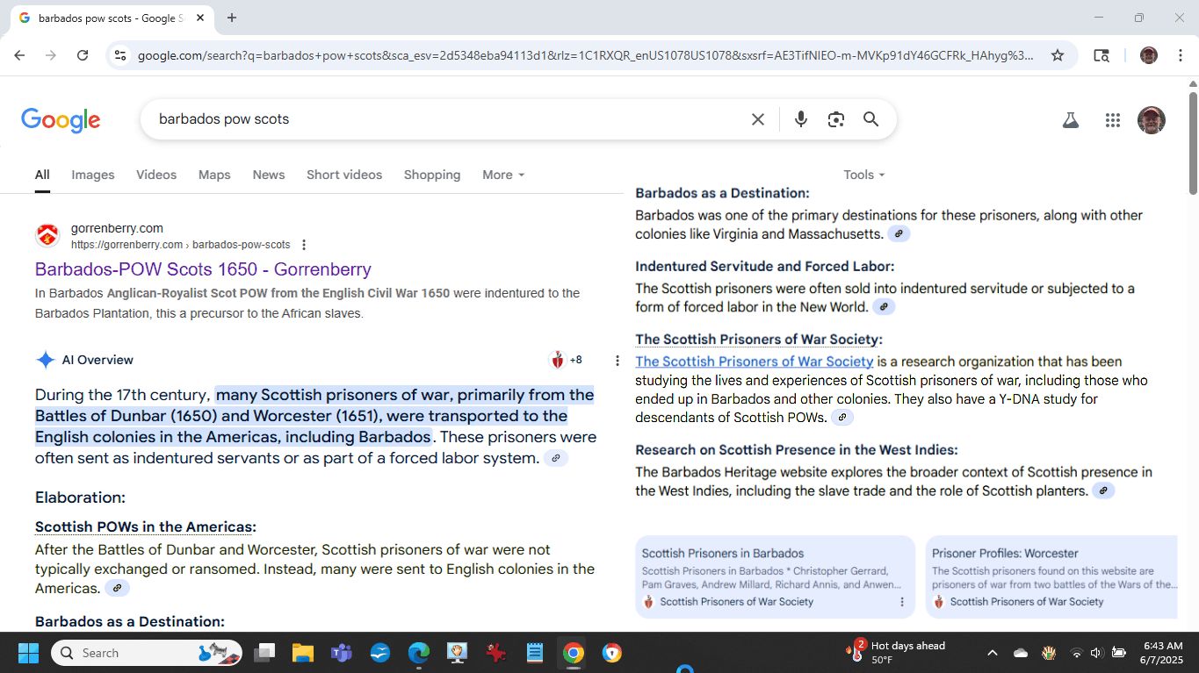
Task: Open File Explorer from taskbar
Action: click(302, 653)
